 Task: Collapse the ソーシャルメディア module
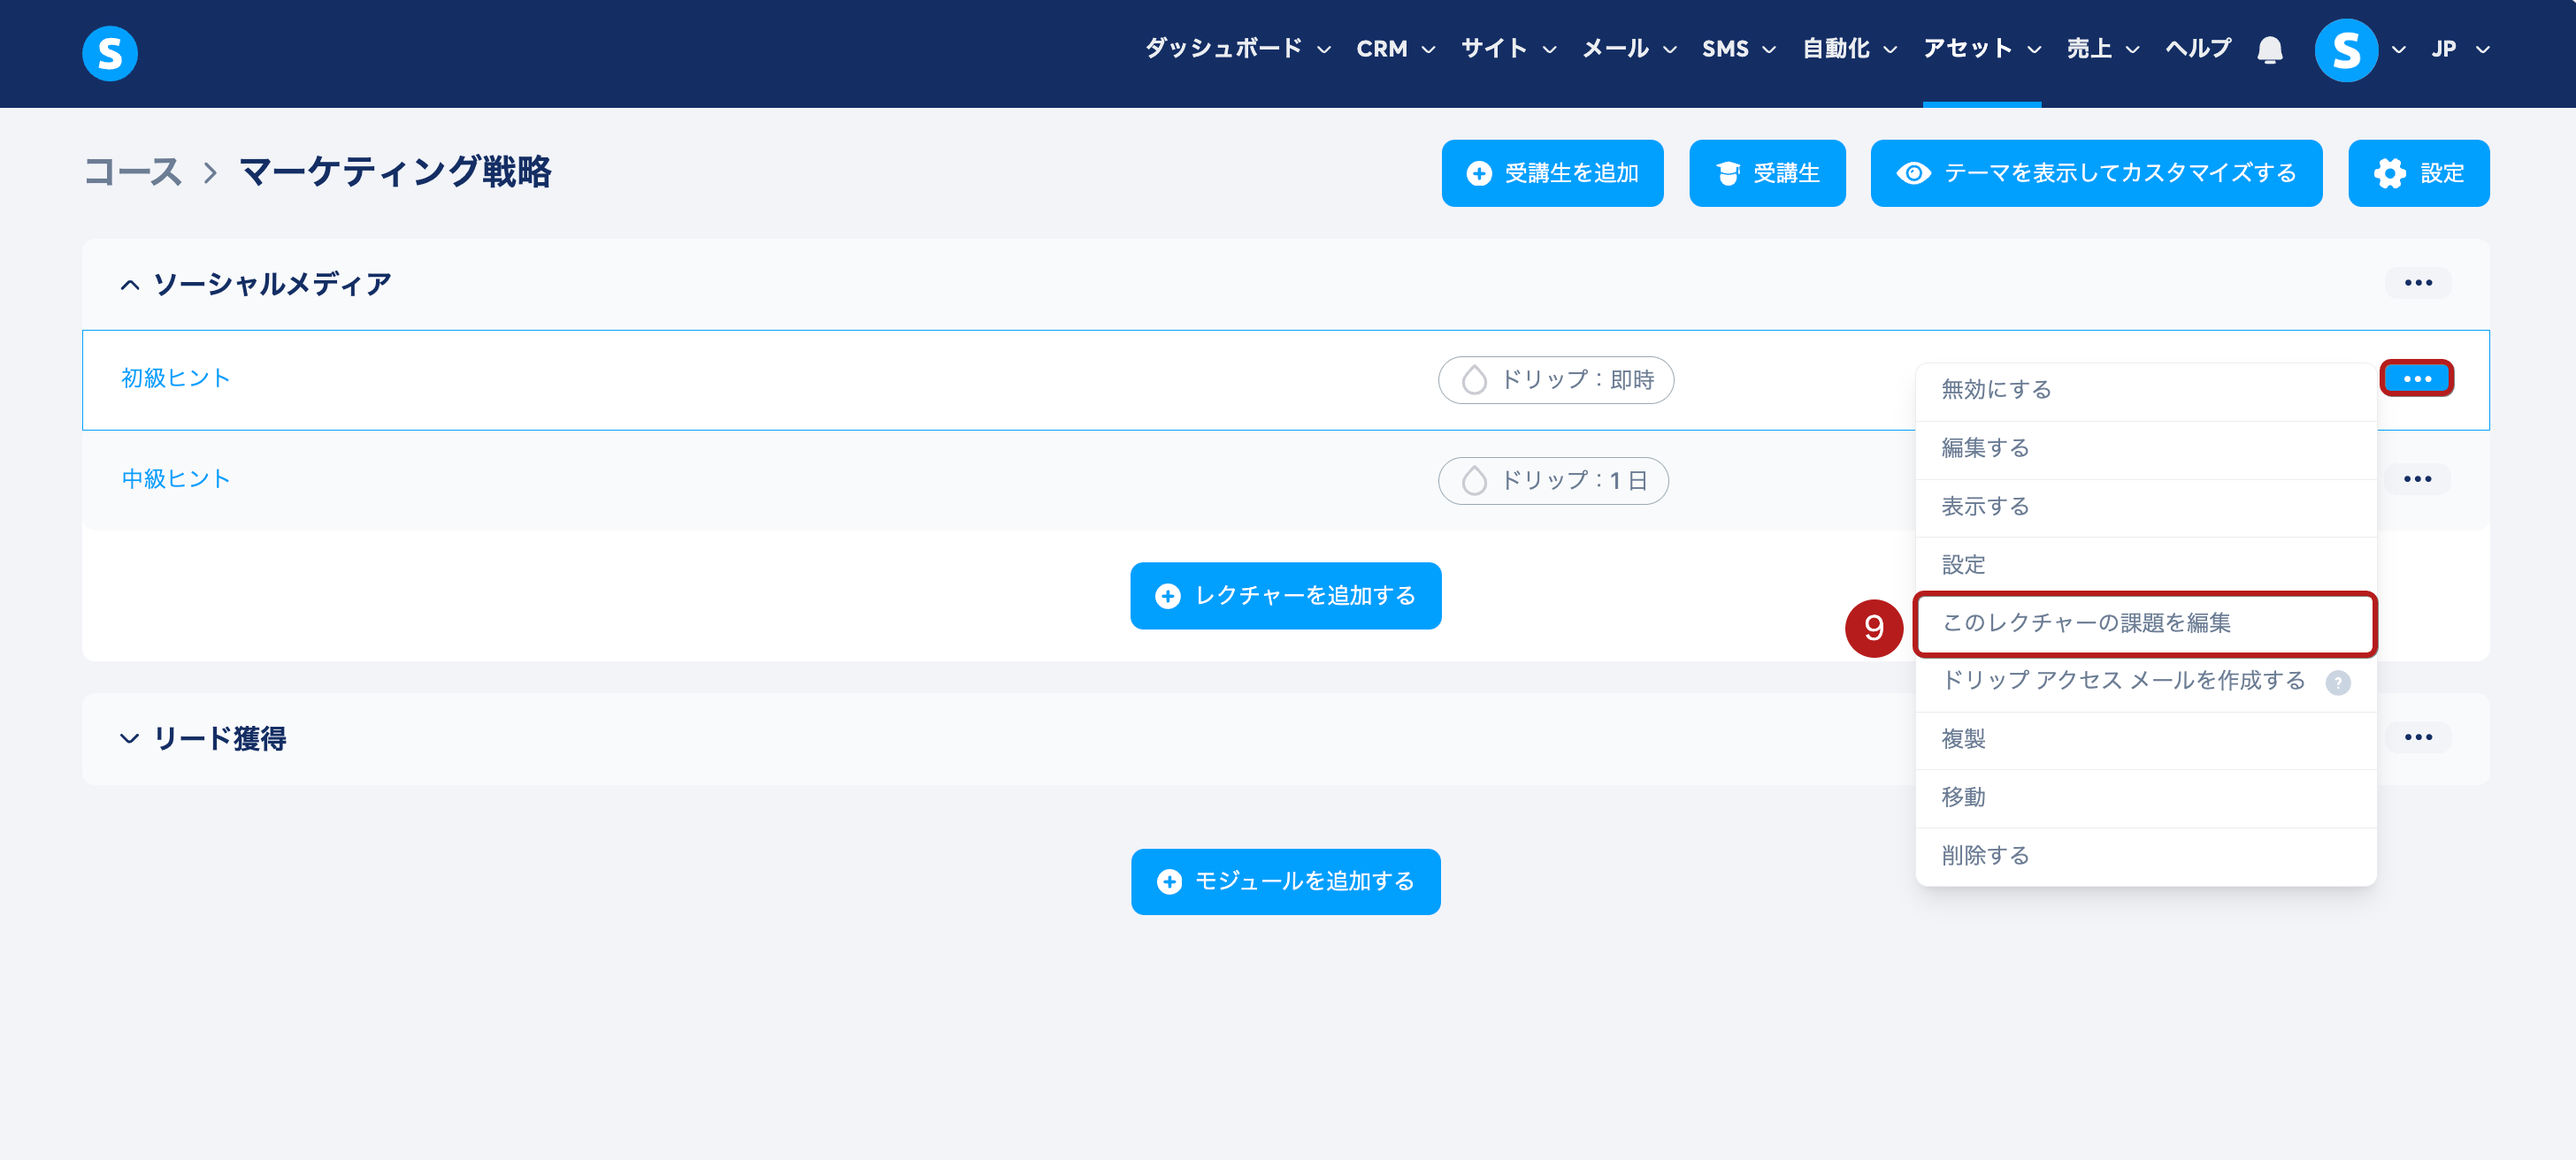tap(129, 285)
